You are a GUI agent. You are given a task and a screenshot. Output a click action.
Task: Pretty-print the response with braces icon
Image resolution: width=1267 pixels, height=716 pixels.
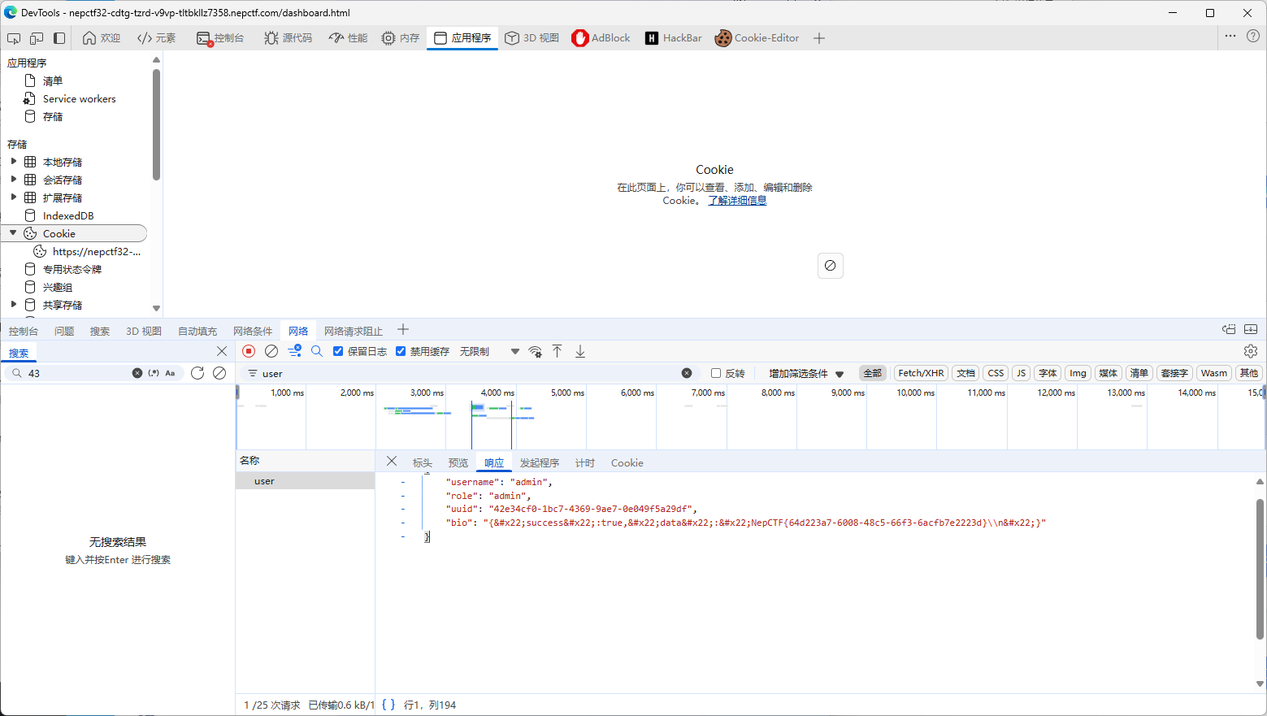388,705
